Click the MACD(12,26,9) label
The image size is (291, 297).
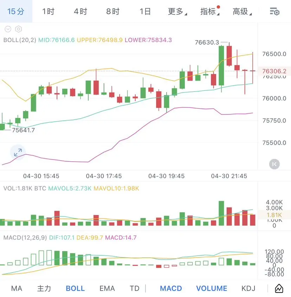tap(25, 237)
